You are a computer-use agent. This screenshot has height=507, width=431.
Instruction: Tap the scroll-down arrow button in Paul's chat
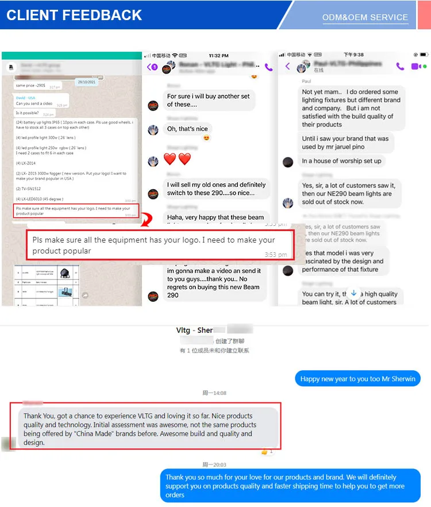[x=354, y=293]
